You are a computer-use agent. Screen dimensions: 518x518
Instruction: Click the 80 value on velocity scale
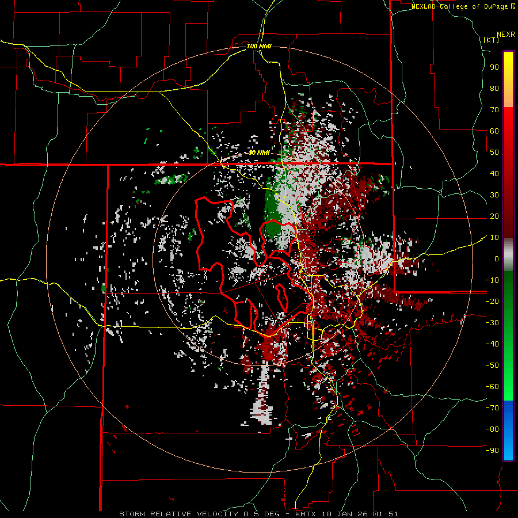[x=494, y=88]
